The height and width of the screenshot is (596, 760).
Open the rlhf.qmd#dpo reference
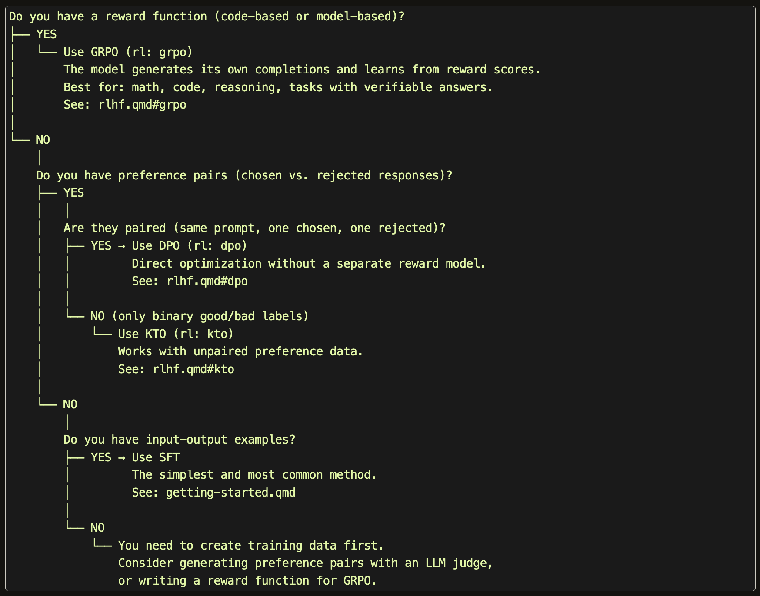[x=207, y=281]
